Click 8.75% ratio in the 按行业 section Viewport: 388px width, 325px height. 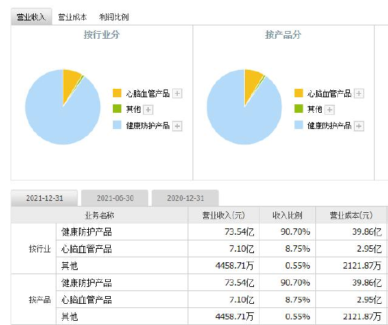[x=298, y=249]
